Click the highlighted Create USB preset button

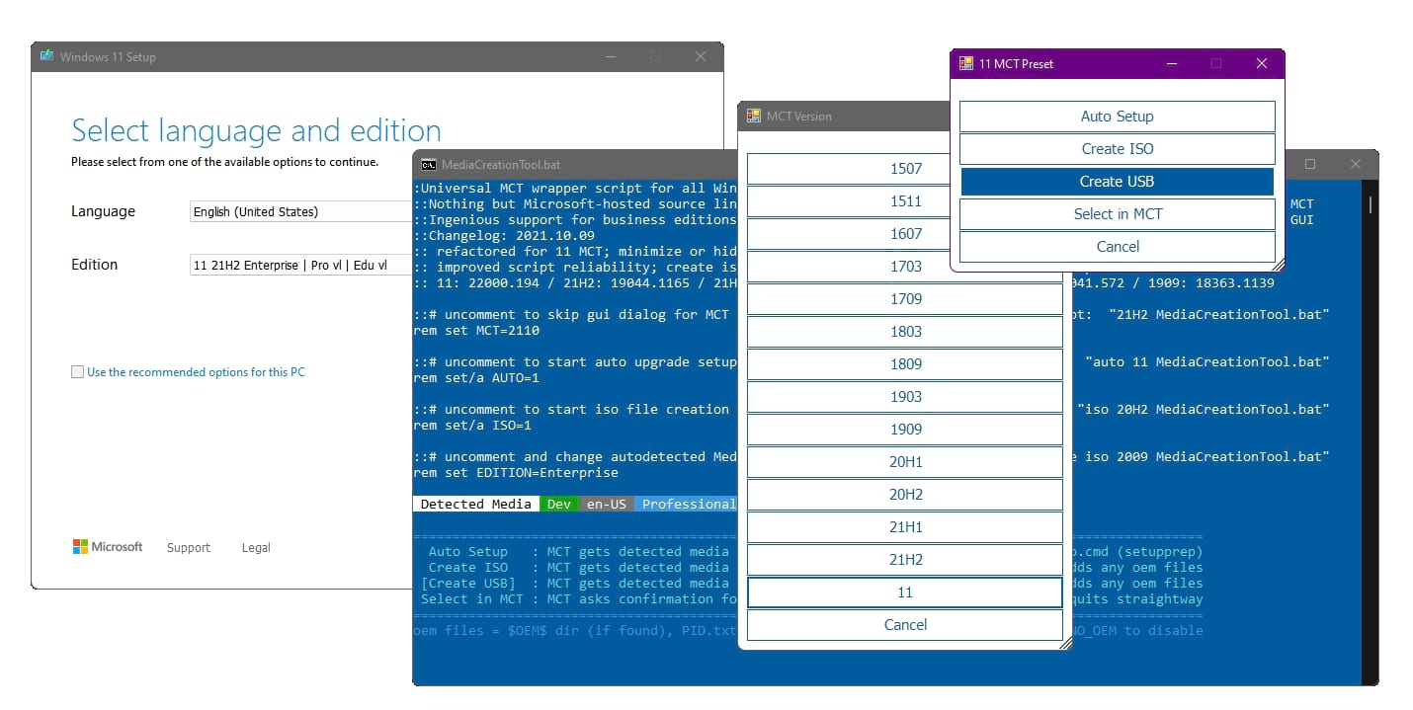coord(1117,182)
